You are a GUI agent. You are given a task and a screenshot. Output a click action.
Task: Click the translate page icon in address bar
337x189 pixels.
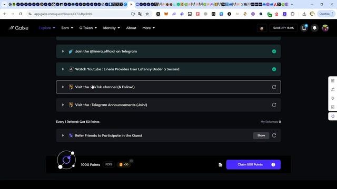click(140, 14)
